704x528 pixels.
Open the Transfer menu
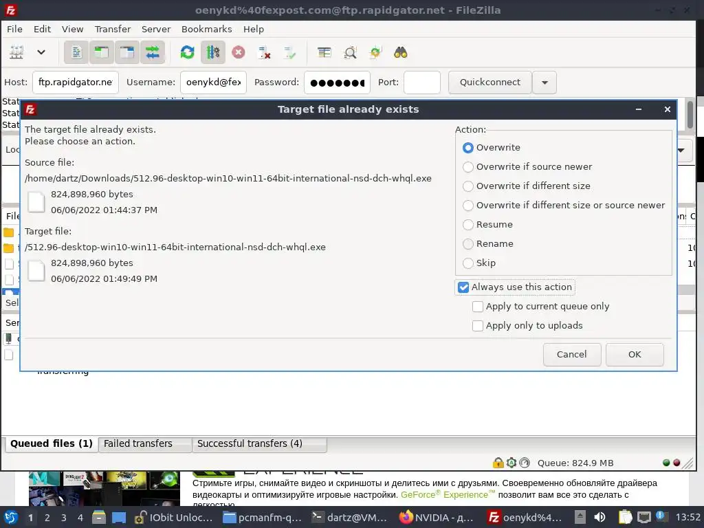coord(112,29)
